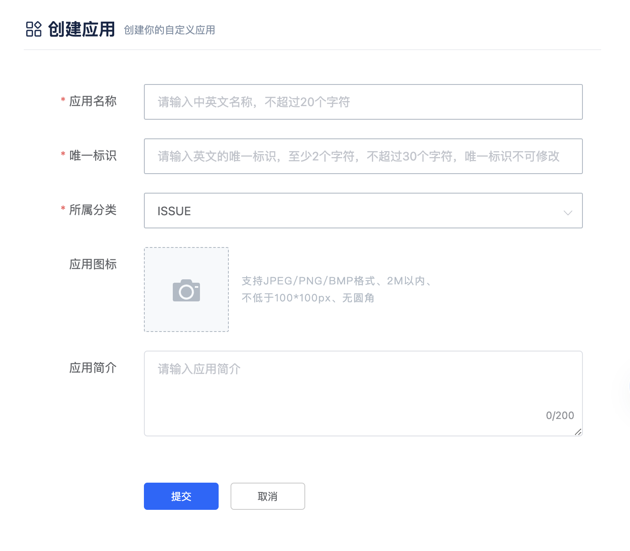Click the 创建你的自定义应用 subtitle text
The height and width of the screenshot is (551, 630).
(x=169, y=30)
